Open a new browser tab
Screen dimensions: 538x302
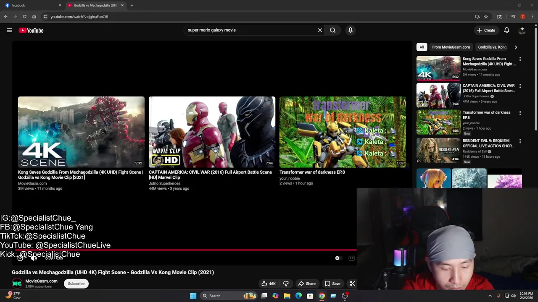(132, 5)
